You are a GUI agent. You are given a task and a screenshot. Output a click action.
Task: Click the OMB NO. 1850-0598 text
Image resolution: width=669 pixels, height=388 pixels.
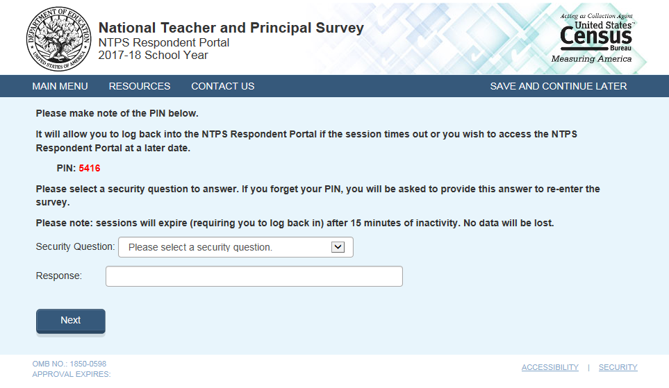pyautogui.click(x=69, y=364)
